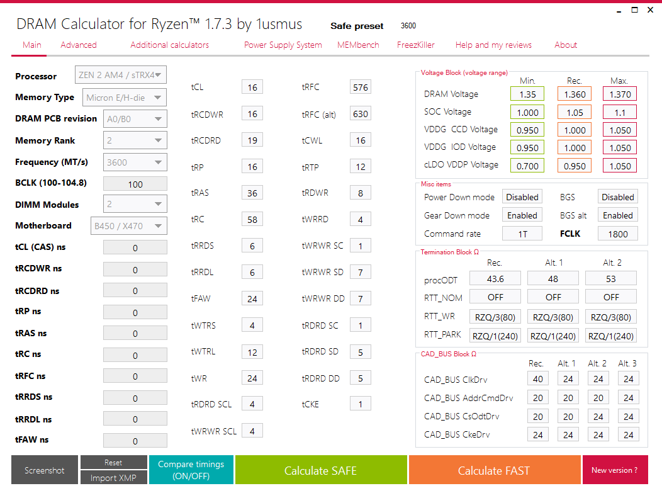Open the MEMbench tab
The image size is (662, 498).
pos(358,45)
